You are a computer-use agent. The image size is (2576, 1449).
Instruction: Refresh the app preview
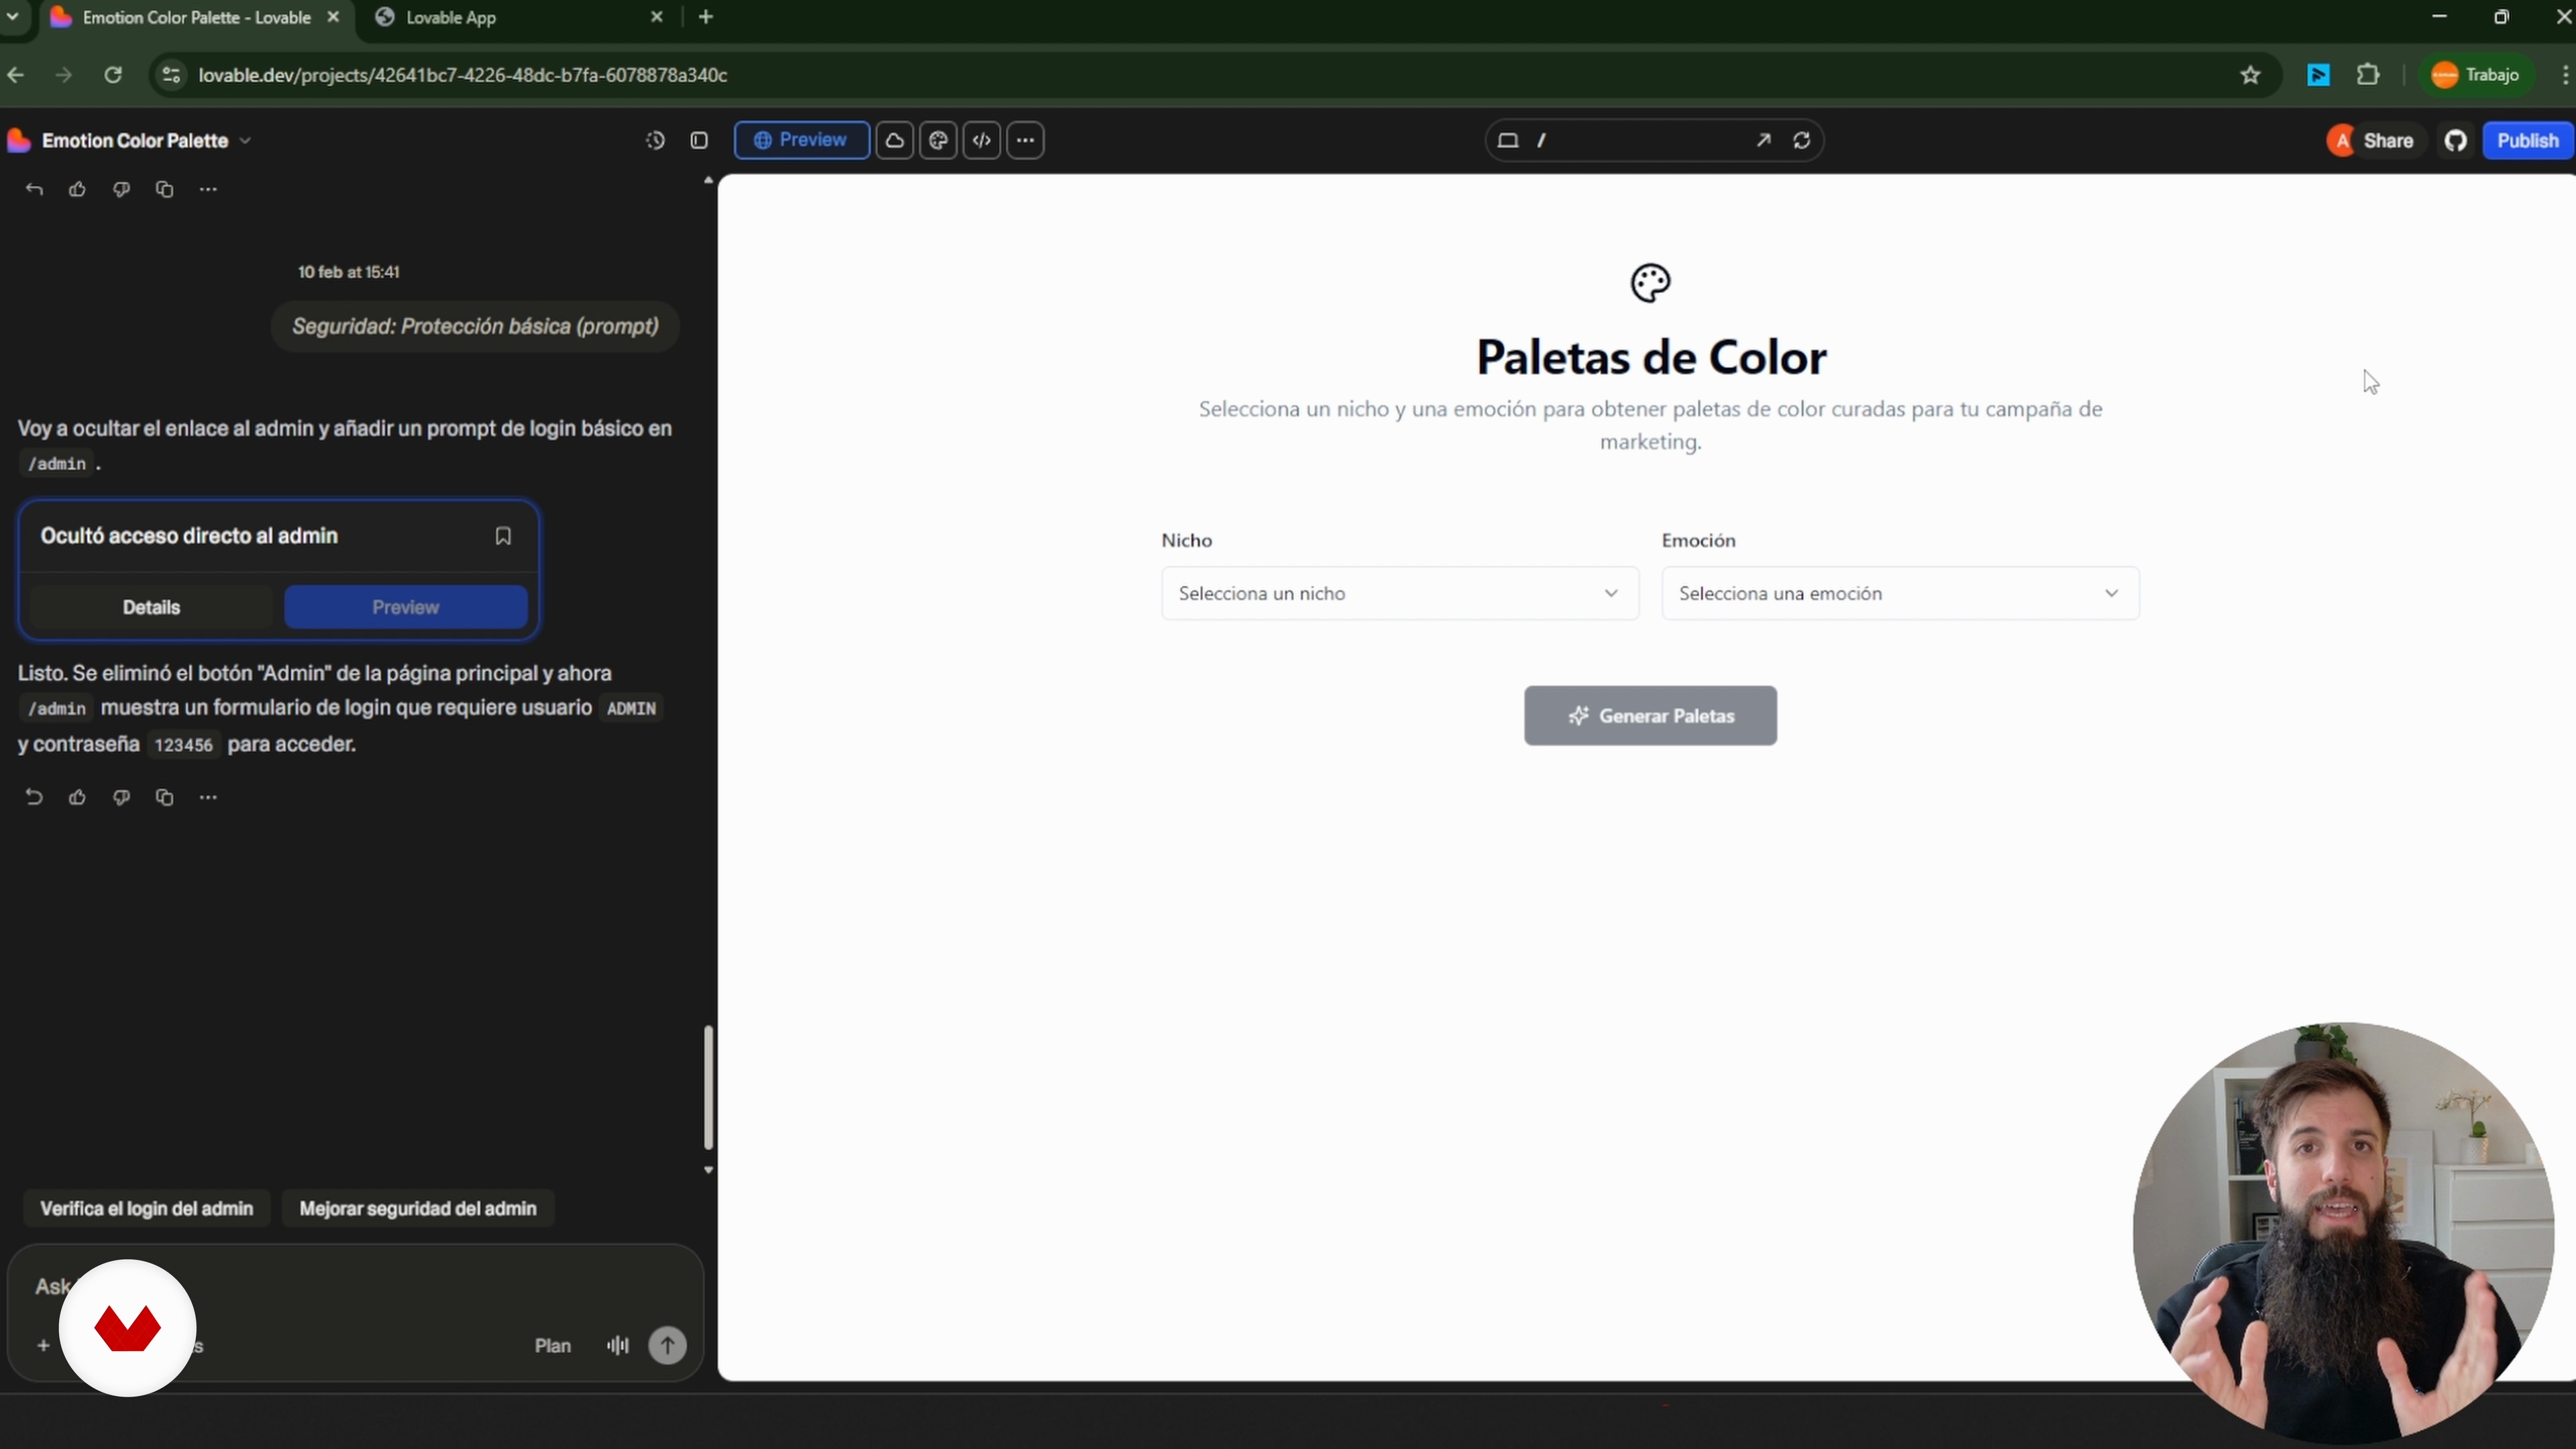[1802, 141]
